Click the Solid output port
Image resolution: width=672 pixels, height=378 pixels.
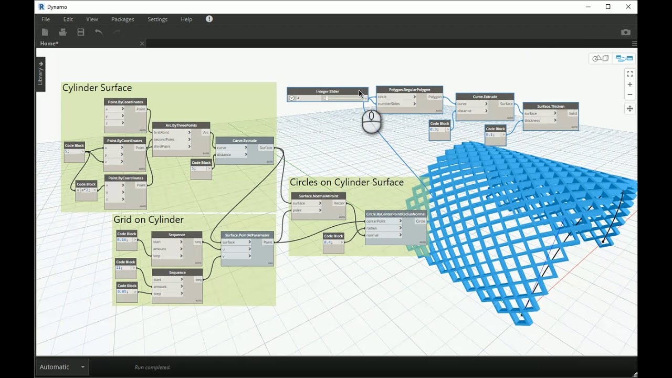(572, 113)
